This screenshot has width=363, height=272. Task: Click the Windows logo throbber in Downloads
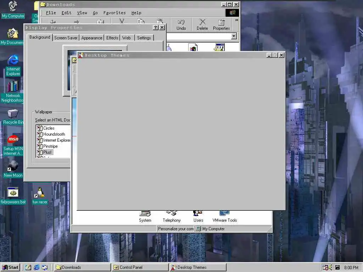coord(232,12)
